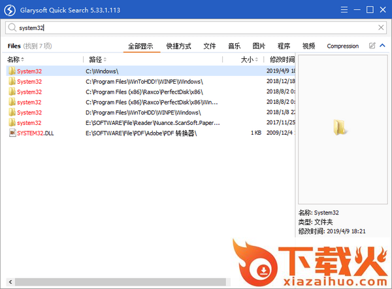The image size is (392, 289).
Task: Click folder icon of PerfectDisk\x86\ System32 row
Action: [12, 92]
